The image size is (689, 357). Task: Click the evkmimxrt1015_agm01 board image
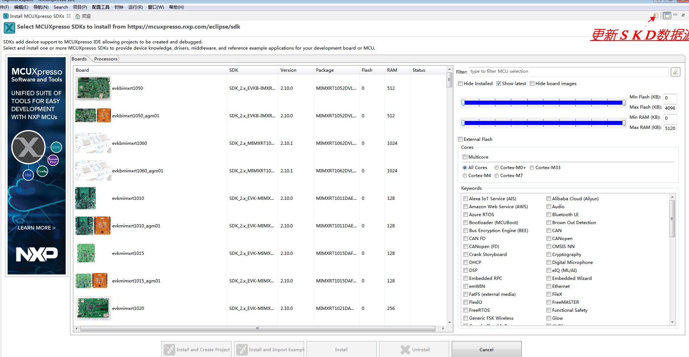click(91, 281)
